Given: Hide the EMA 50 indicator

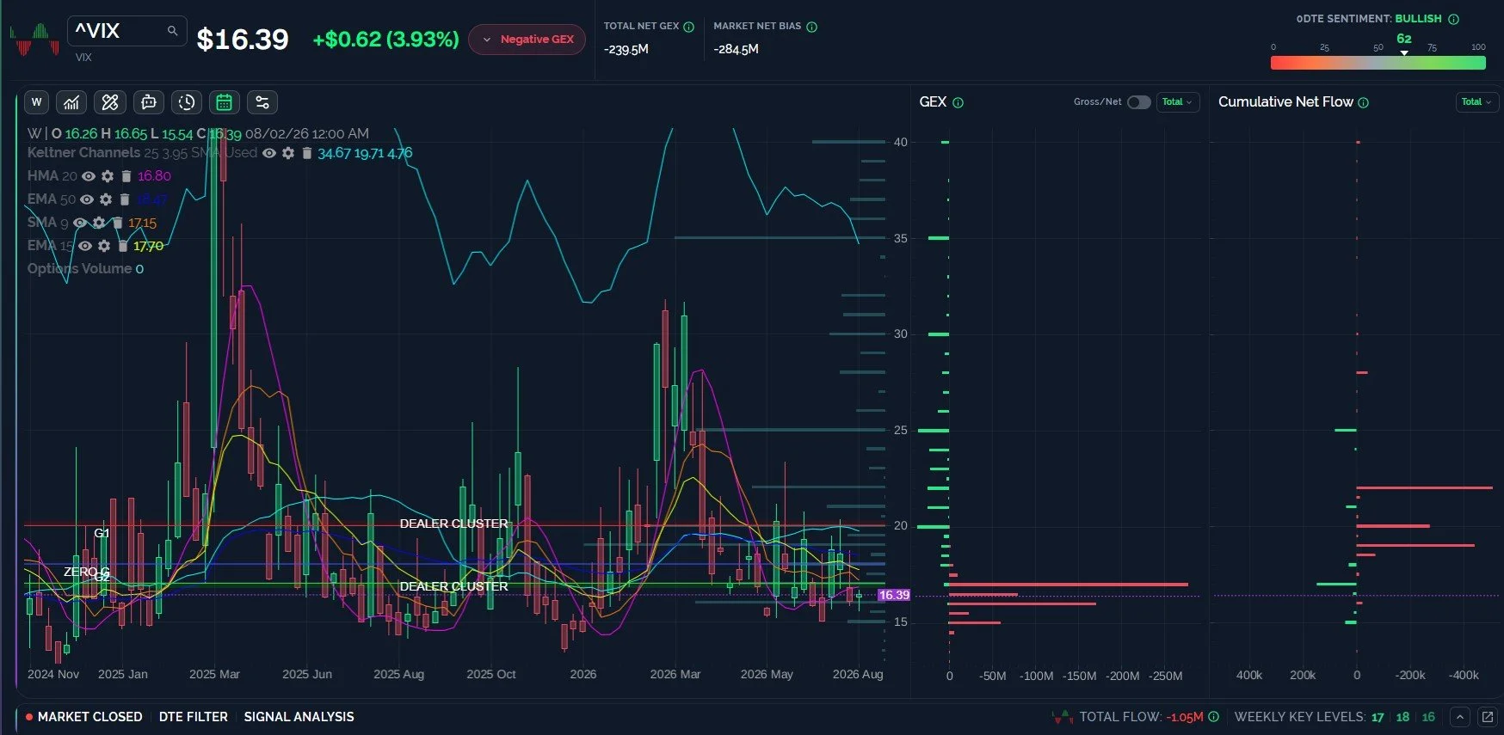Looking at the screenshot, I should (x=86, y=199).
